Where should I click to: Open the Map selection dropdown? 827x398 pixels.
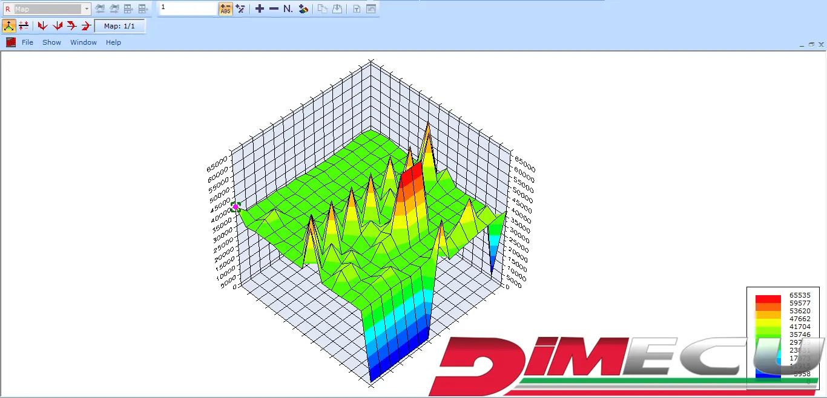tap(87, 9)
